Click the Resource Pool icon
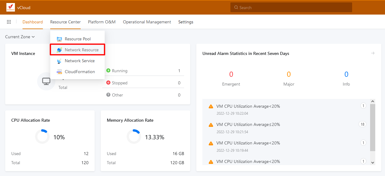 coord(59,39)
